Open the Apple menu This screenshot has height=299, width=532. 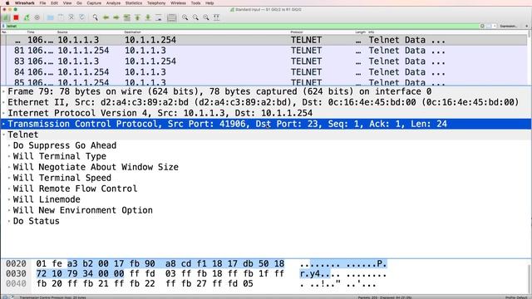(7, 3)
